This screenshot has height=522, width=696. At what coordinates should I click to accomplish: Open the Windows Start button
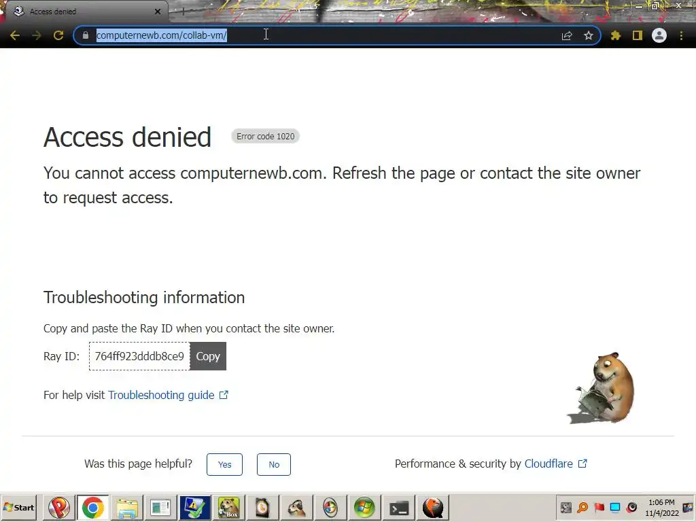pos(18,507)
